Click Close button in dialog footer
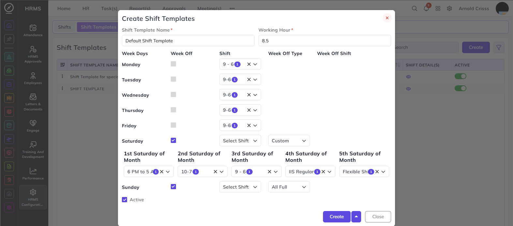Viewport: 513px width, 226px height. coord(378,217)
